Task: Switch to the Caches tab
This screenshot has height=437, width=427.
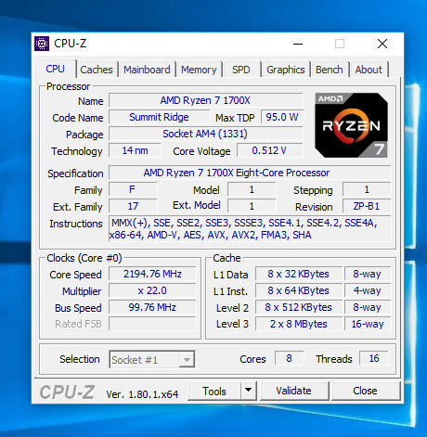Action: [x=97, y=70]
